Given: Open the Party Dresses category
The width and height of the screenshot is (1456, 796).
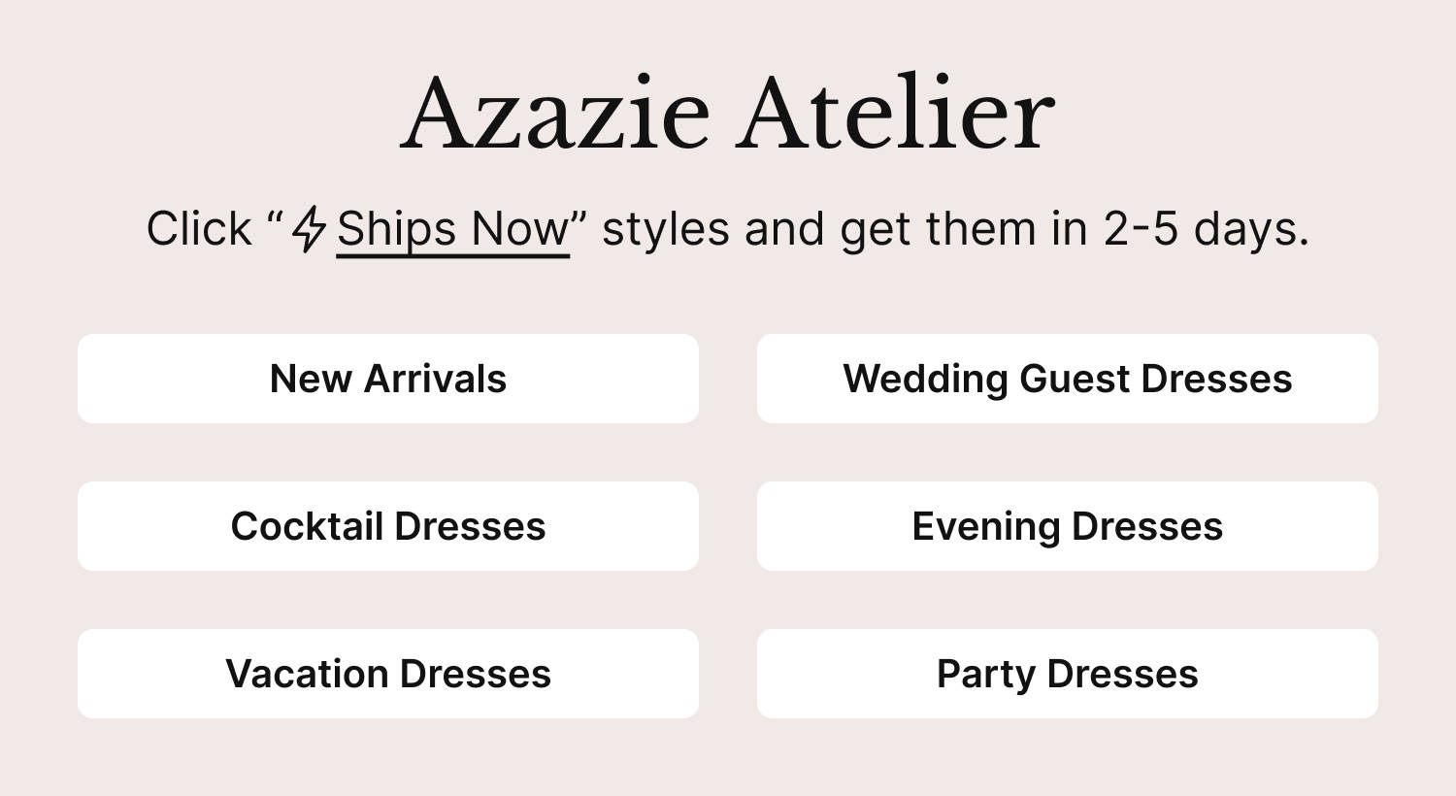Looking at the screenshot, I should click(1068, 674).
